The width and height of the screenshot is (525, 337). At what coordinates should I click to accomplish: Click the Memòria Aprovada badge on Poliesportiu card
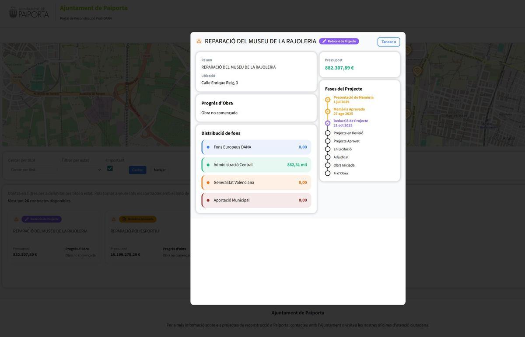138,219
